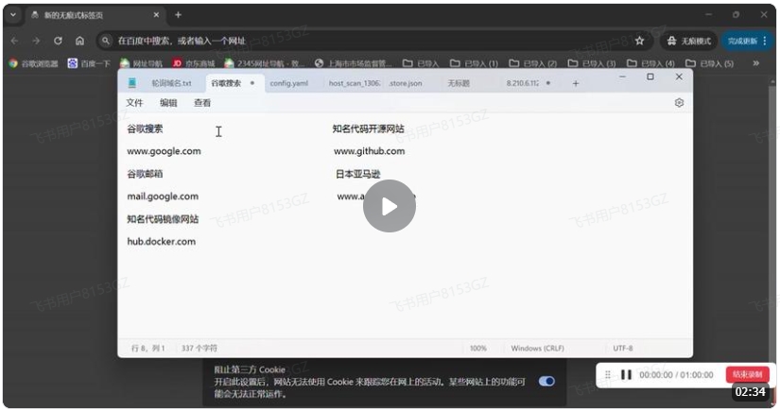The image size is (780, 411).
Task: Pause the screen recording
Action: pyautogui.click(x=626, y=375)
